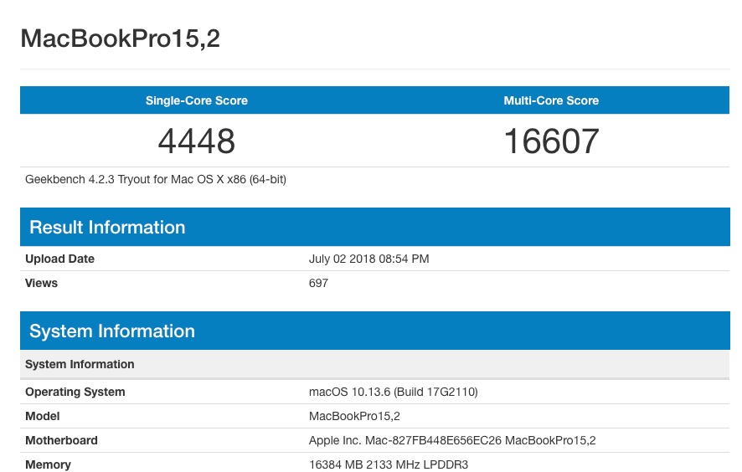Select the Memory label
742x472 pixels.
coord(49,464)
